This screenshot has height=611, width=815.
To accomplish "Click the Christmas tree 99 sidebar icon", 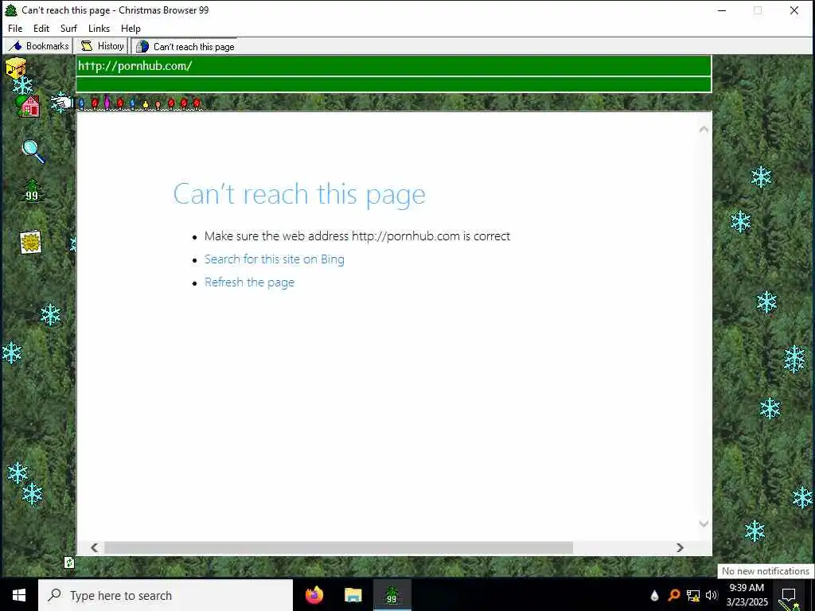I will point(32,191).
